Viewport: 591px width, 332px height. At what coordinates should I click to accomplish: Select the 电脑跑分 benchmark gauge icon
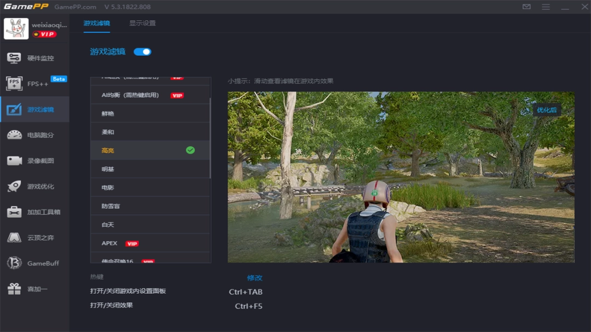14,135
